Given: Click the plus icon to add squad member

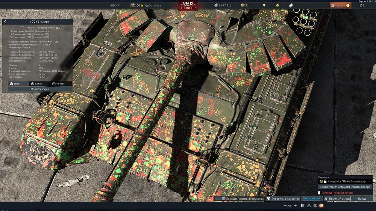Looking at the screenshot, I should point(295,206).
